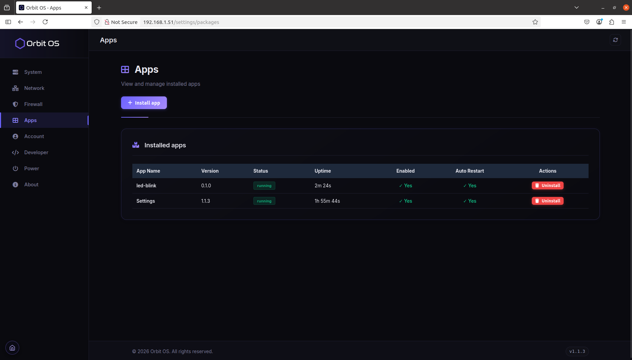Click the App Name column header
632x360 pixels.
point(148,171)
